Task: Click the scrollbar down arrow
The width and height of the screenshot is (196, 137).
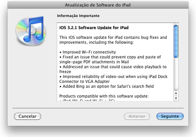Action: pos(176,99)
